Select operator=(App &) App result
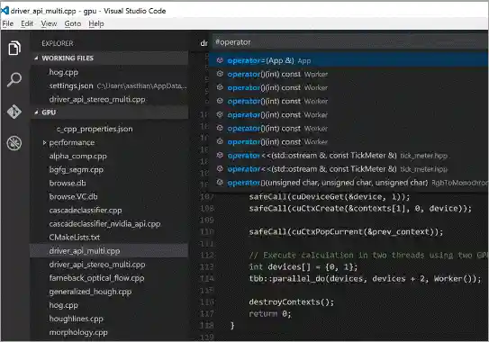This screenshot has width=489, height=342. pyautogui.click(x=348, y=60)
